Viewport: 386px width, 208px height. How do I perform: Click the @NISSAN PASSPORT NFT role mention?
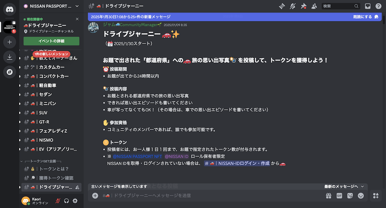pyautogui.click(x=137, y=156)
